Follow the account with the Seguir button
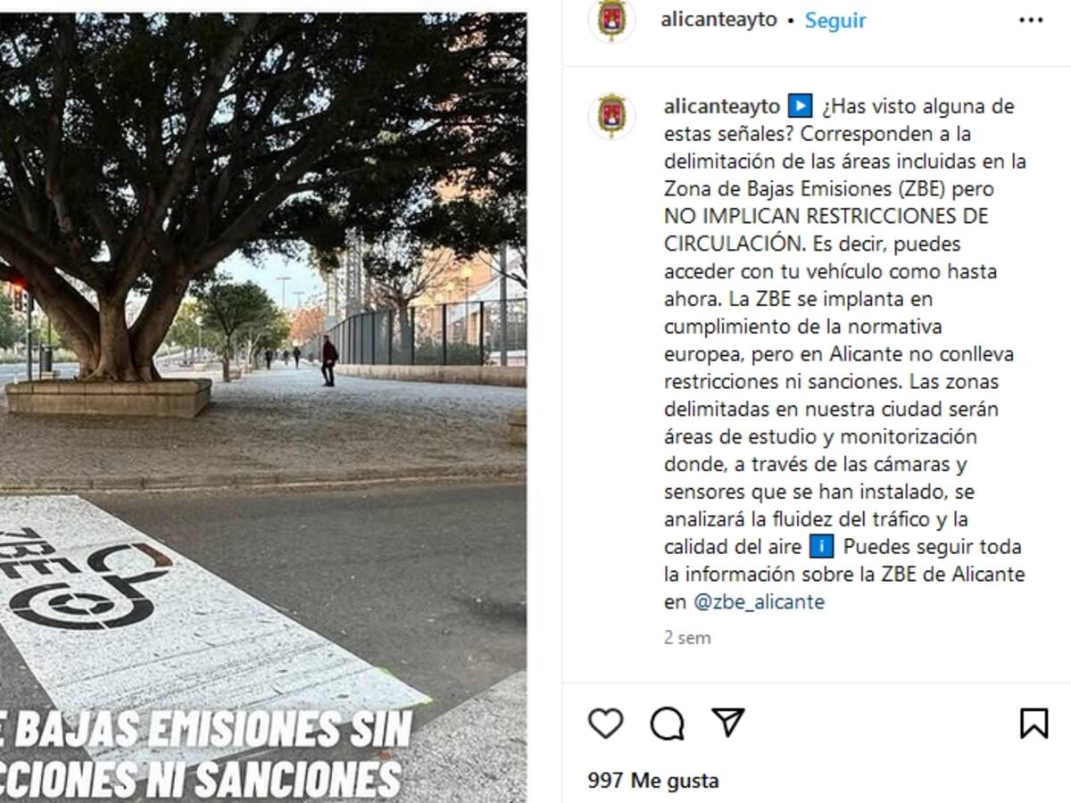This screenshot has height=803, width=1071. [x=835, y=20]
